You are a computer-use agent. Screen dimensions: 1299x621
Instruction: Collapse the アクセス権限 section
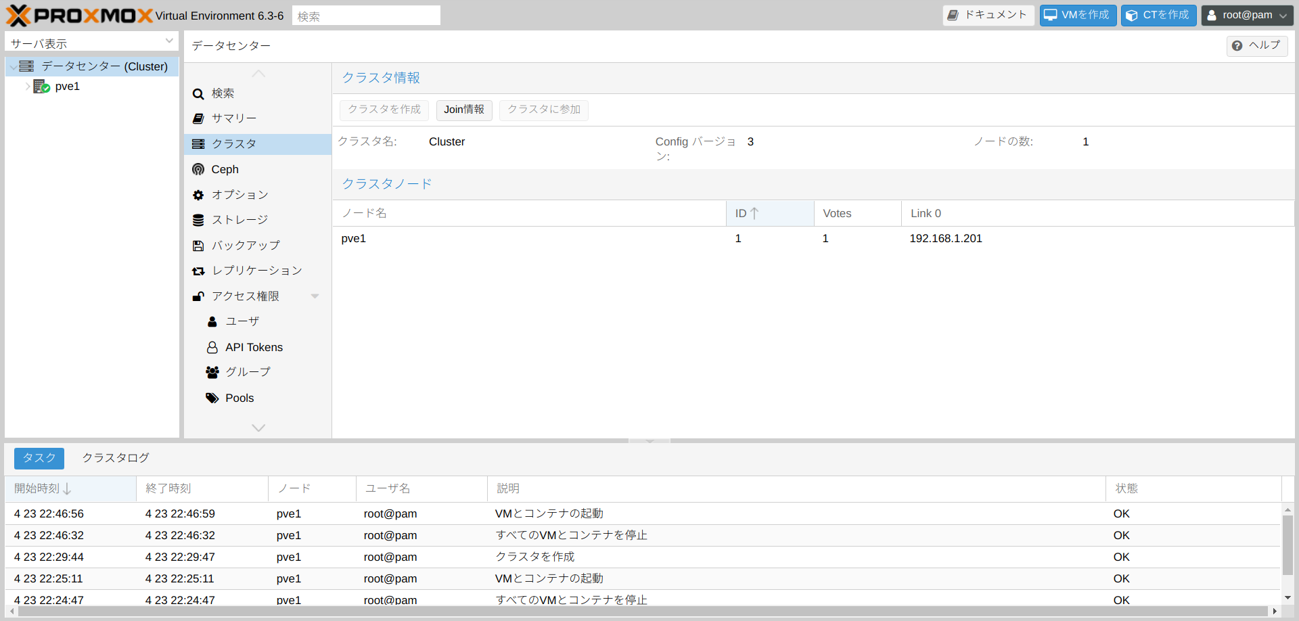315,296
